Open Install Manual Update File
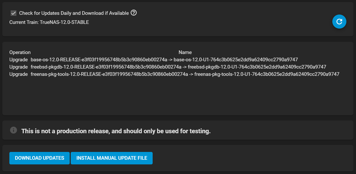Viewport: 356px width, 174px height. point(112,158)
